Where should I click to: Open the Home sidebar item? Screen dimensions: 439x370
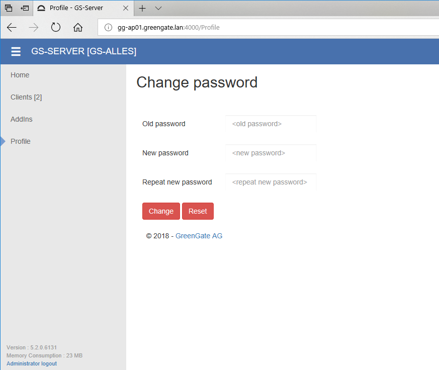tap(20, 75)
